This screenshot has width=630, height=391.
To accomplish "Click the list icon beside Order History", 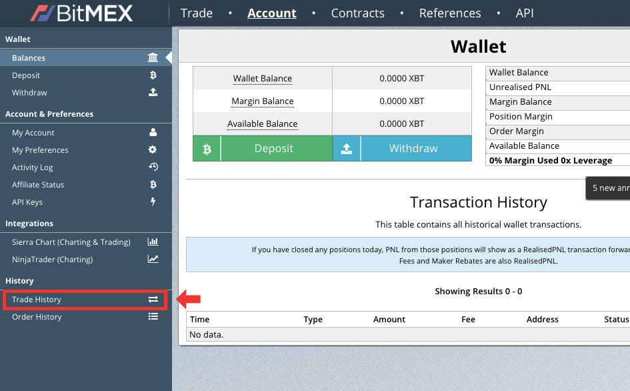I will (153, 317).
